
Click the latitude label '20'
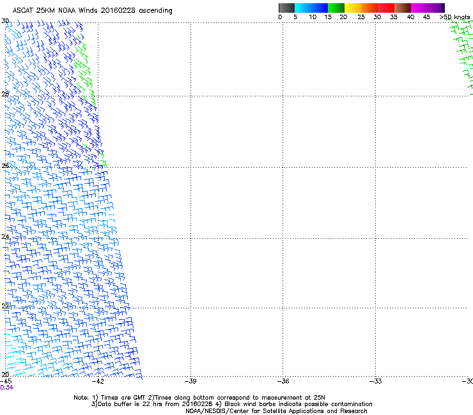5,374
